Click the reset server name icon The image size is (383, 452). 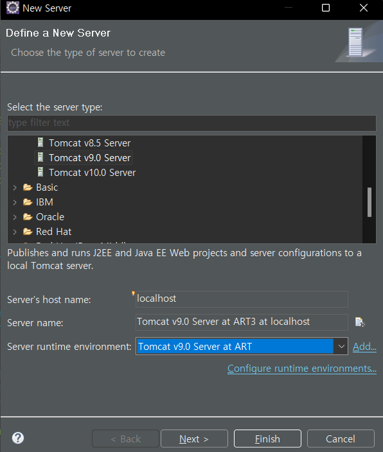coord(360,322)
